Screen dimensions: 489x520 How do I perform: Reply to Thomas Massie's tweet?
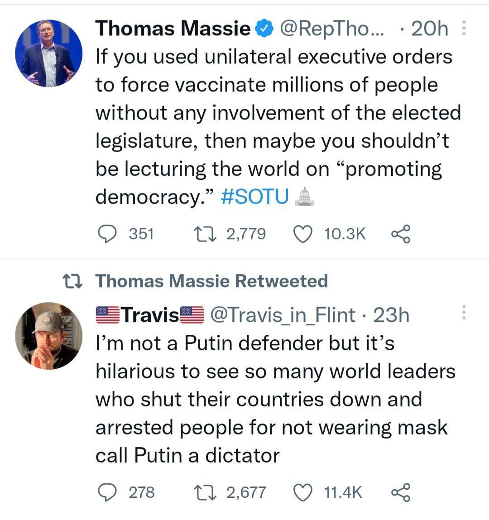tap(108, 234)
